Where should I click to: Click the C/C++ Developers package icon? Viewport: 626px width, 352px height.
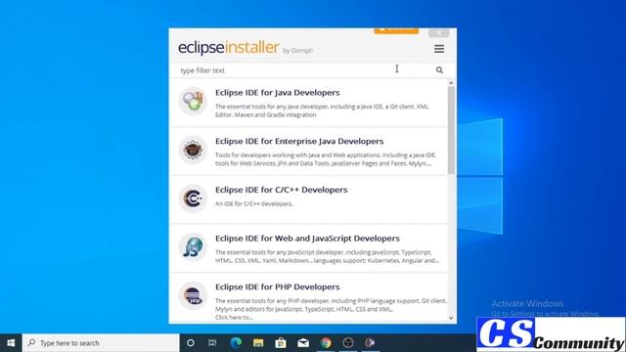click(193, 198)
